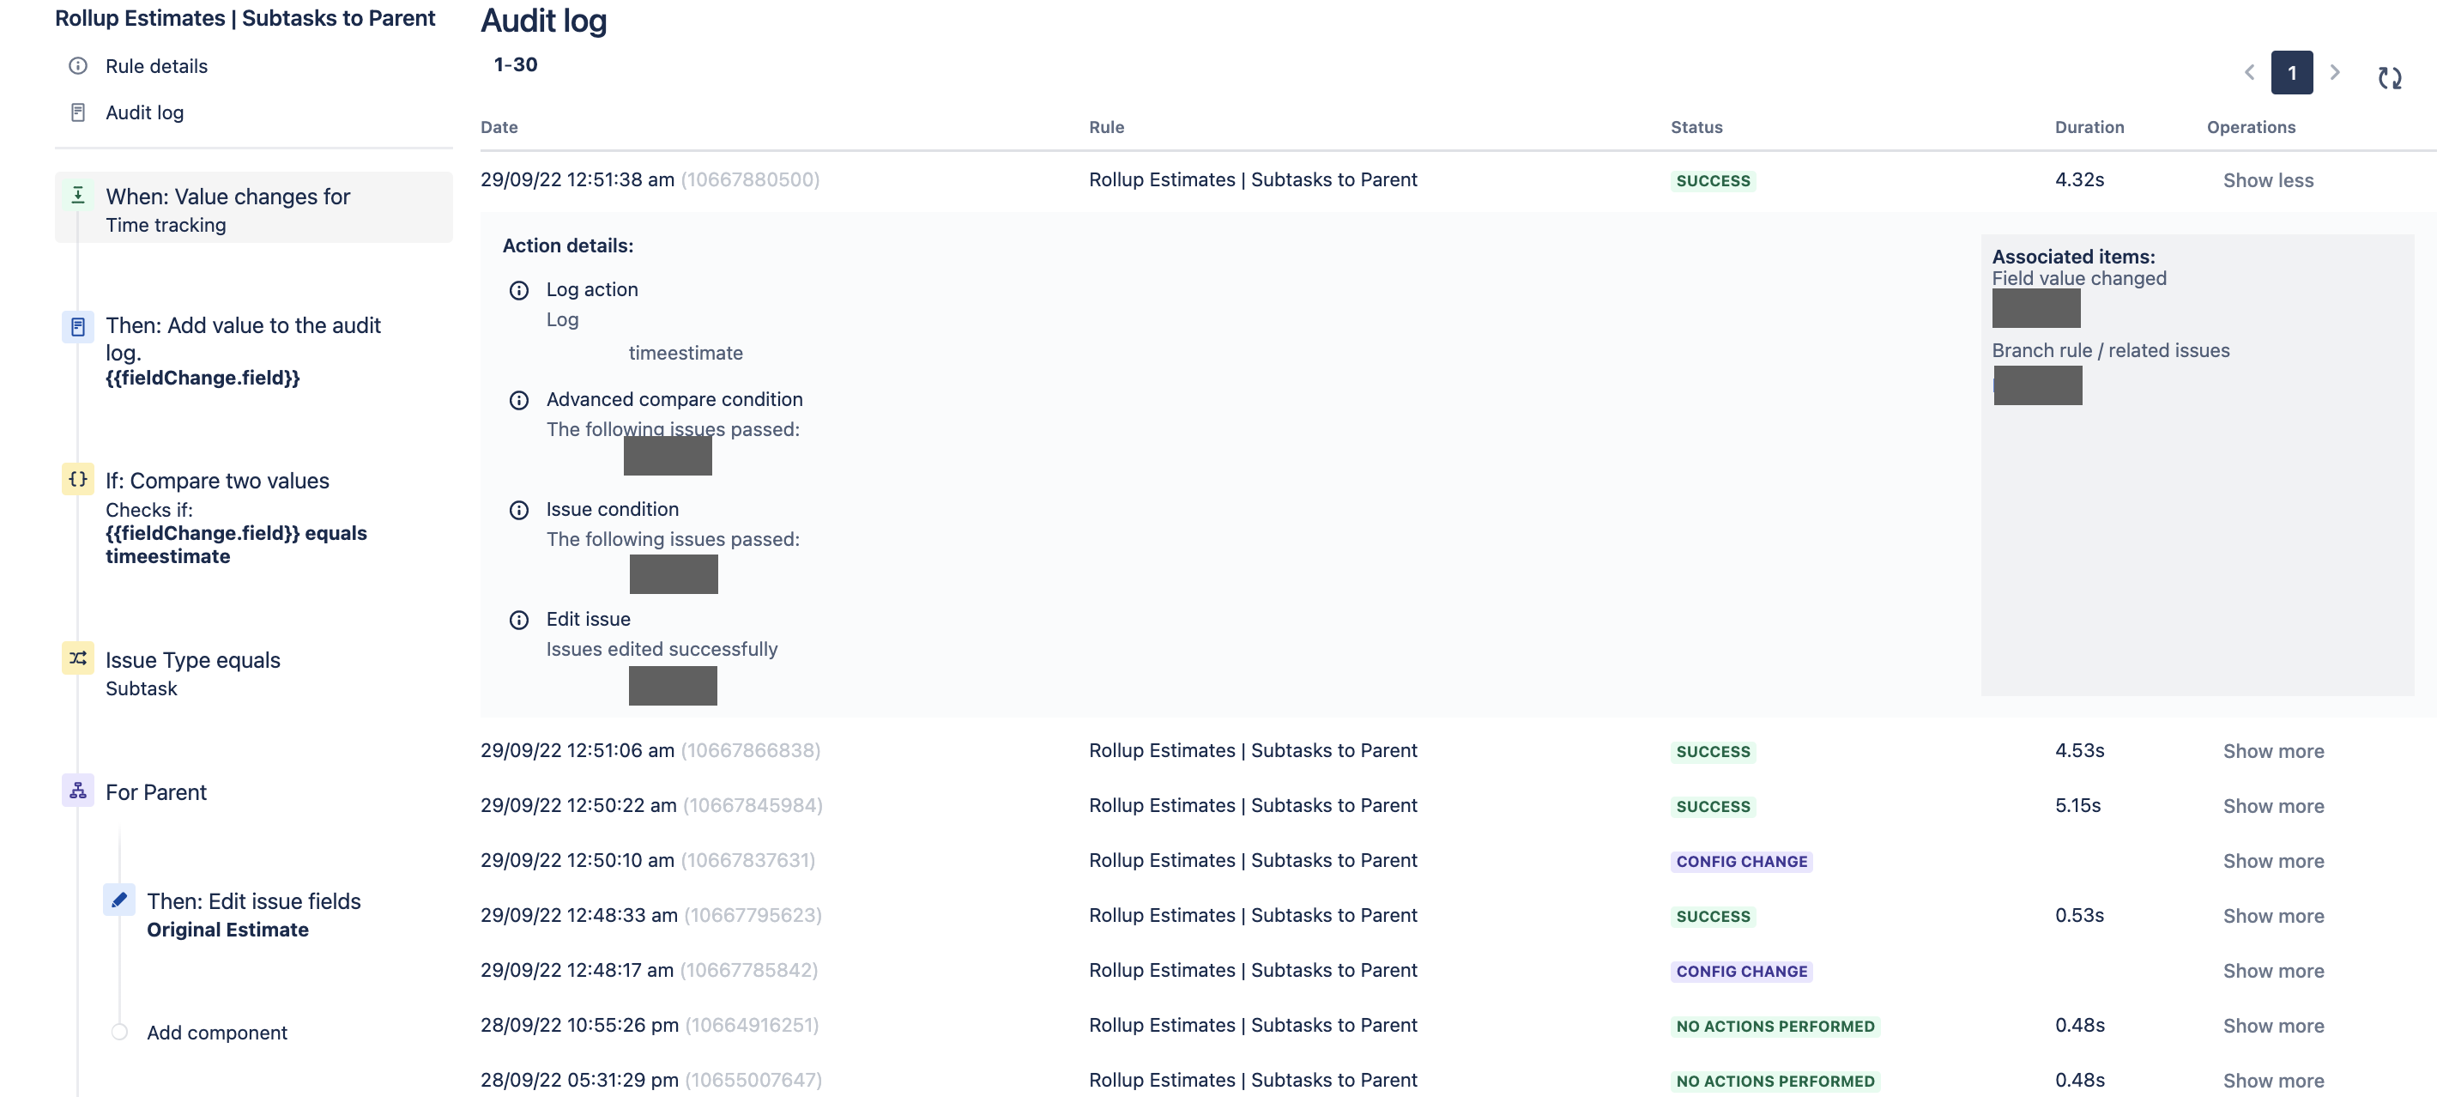Viewport: 2449px width, 1097px height.
Task: Click the Edit issue fields pencil icon
Action: (118, 900)
